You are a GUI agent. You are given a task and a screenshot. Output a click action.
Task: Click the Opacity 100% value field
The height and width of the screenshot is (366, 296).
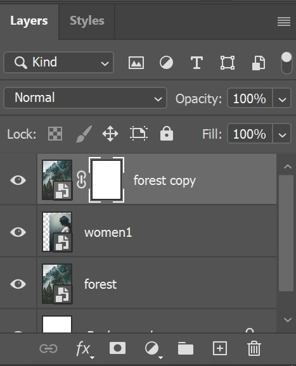click(x=250, y=98)
